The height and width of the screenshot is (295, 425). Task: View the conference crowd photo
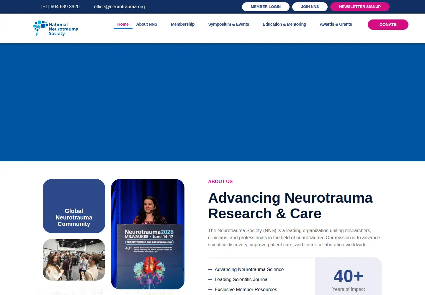[x=74, y=260]
